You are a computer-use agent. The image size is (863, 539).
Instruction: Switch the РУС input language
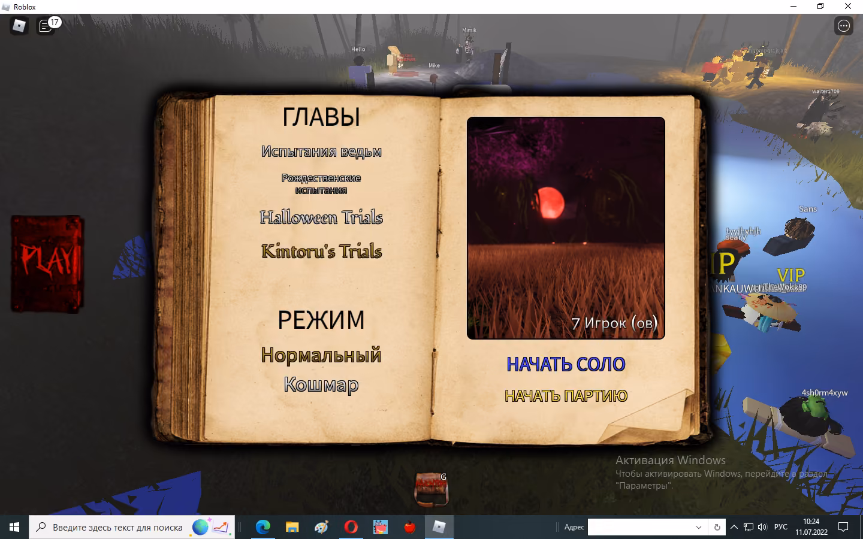tap(781, 527)
